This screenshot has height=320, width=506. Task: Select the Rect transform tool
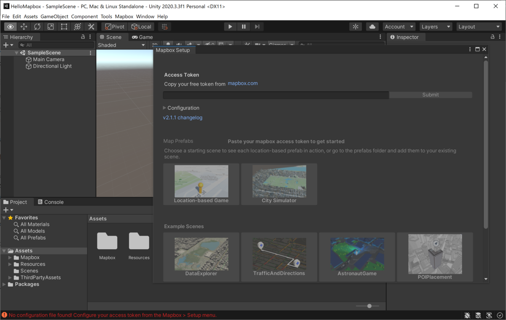point(64,27)
